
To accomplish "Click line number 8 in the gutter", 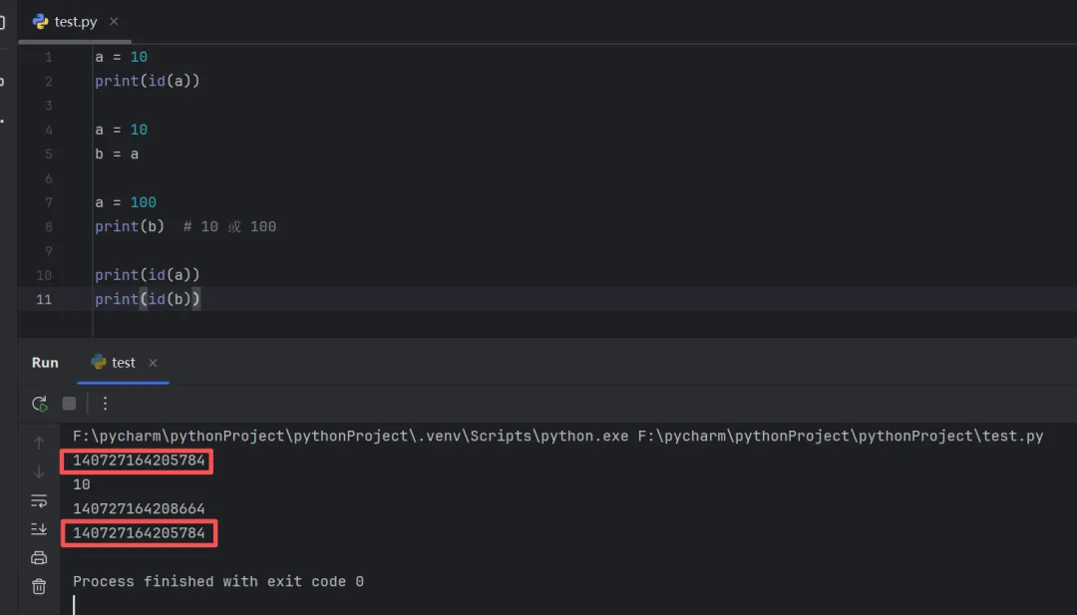I will pos(48,226).
